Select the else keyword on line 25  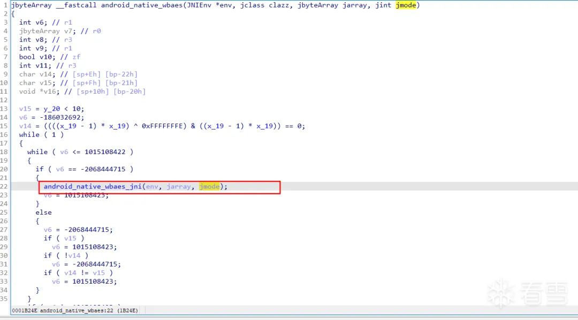(44, 212)
